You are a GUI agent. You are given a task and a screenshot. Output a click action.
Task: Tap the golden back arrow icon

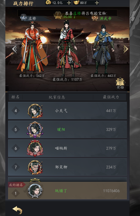click(x=18, y=210)
